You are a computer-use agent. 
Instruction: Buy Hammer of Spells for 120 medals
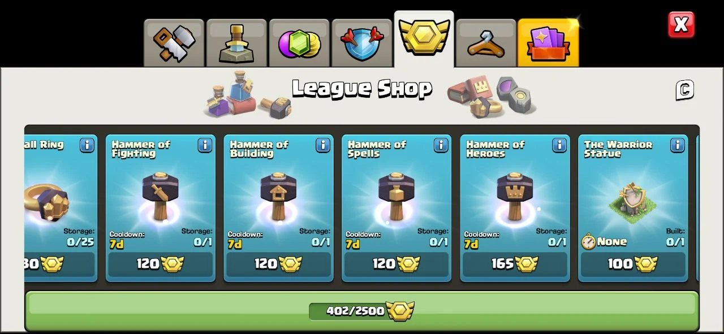pos(397,264)
